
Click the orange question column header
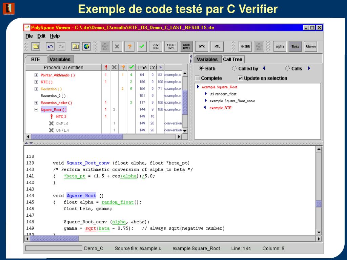coord(123,67)
